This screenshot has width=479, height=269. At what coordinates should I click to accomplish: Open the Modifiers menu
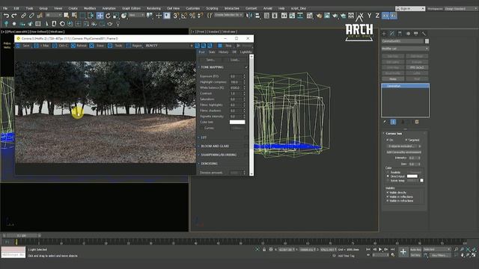(x=90, y=8)
